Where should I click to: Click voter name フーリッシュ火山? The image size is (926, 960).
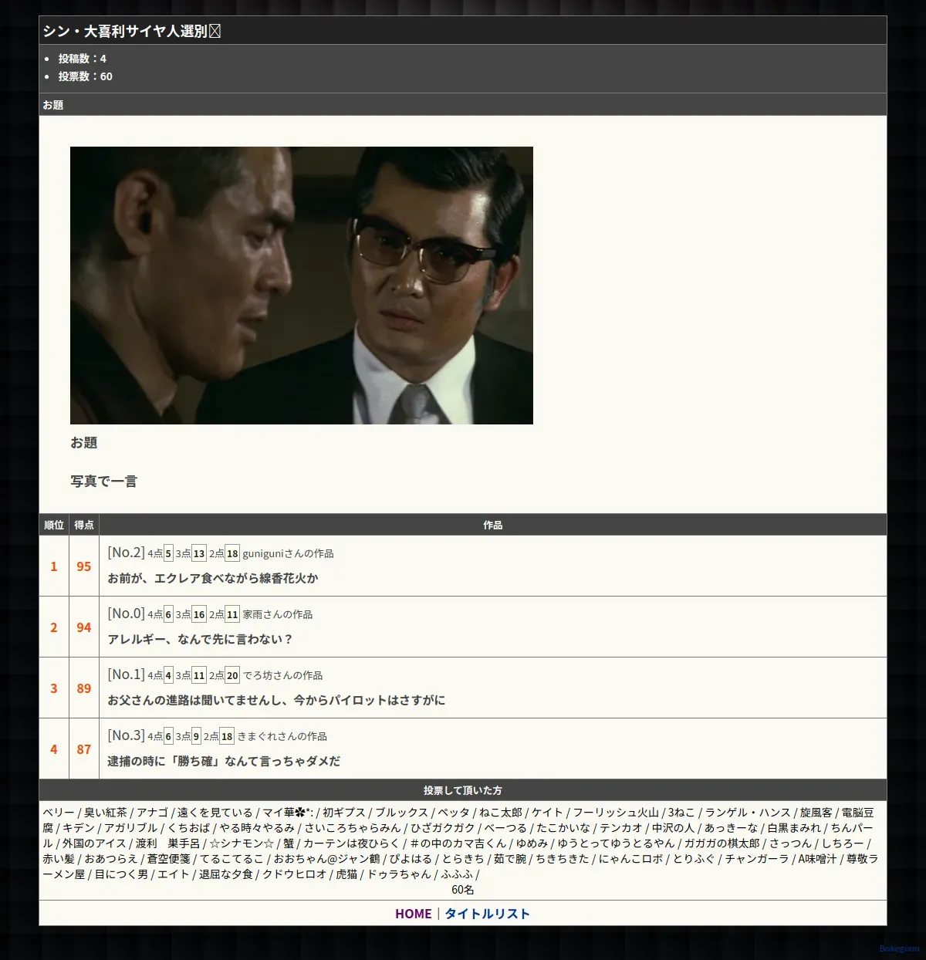point(616,813)
